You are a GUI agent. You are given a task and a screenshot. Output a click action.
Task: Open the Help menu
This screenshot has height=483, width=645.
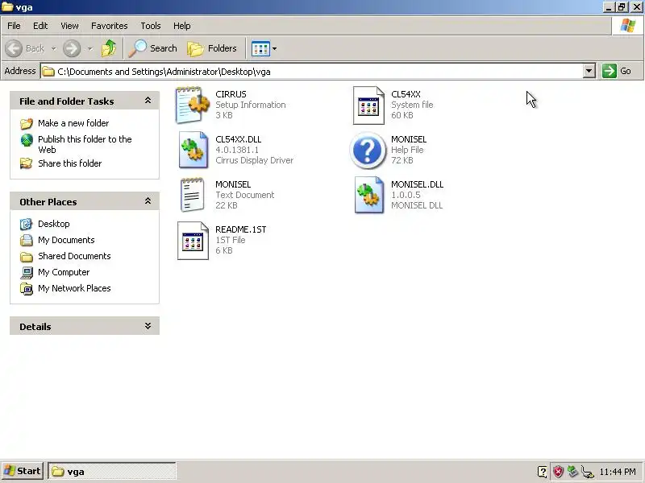182,26
